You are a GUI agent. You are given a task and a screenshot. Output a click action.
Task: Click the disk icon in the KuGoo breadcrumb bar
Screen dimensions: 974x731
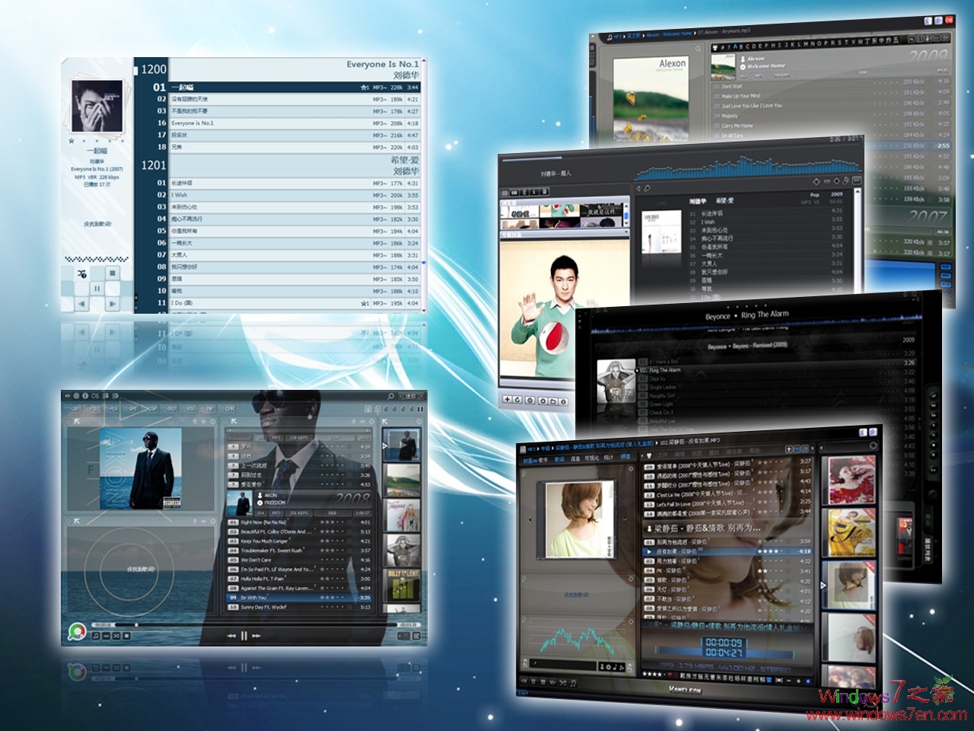pos(522,448)
